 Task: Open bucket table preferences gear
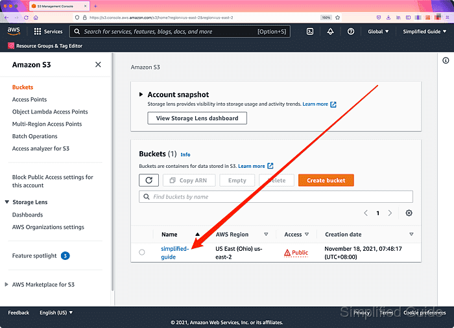tap(409, 213)
